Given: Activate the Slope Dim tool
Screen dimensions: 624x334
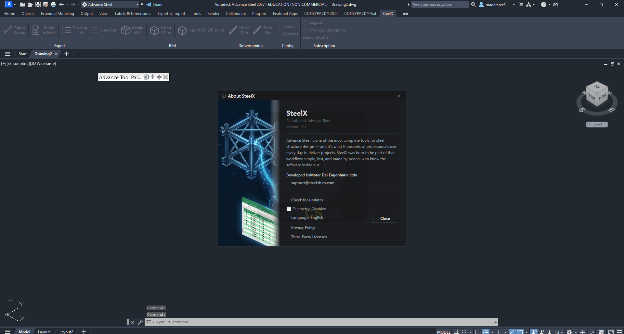Looking at the screenshot, I should pos(263,30).
